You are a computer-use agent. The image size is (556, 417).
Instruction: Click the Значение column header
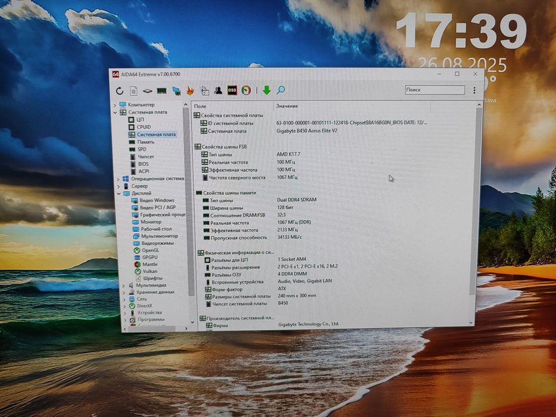pyautogui.click(x=287, y=106)
